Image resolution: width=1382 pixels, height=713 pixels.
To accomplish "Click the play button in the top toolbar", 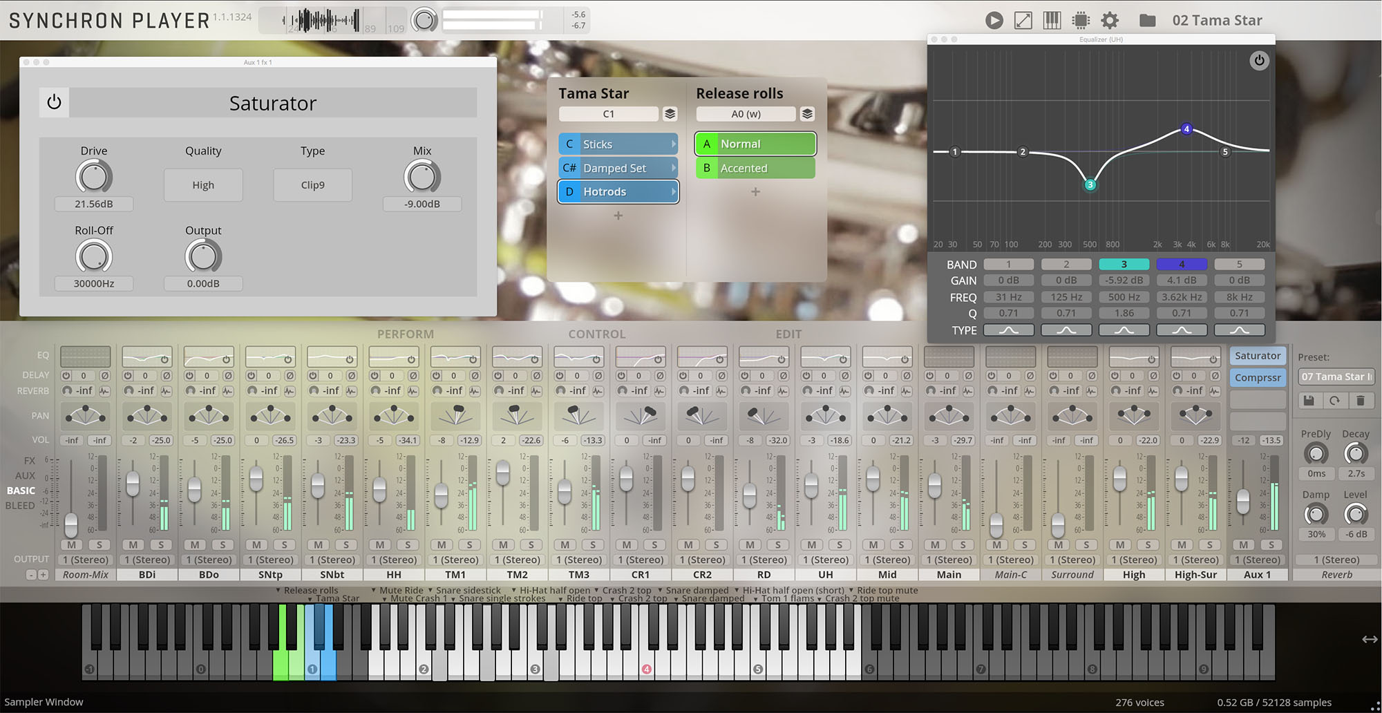I will [x=994, y=21].
